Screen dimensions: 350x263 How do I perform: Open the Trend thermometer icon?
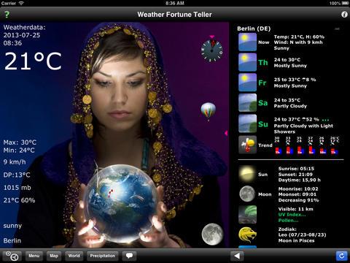(247, 145)
